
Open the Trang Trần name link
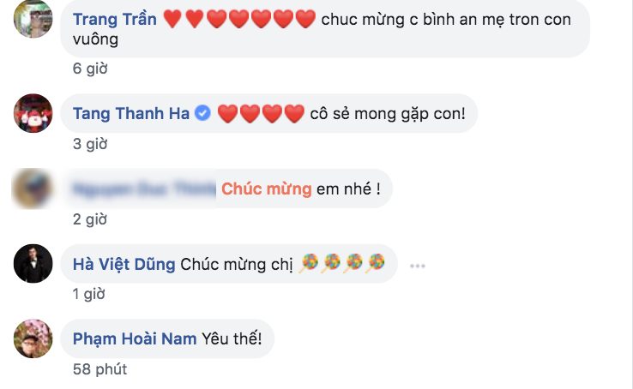(114, 19)
